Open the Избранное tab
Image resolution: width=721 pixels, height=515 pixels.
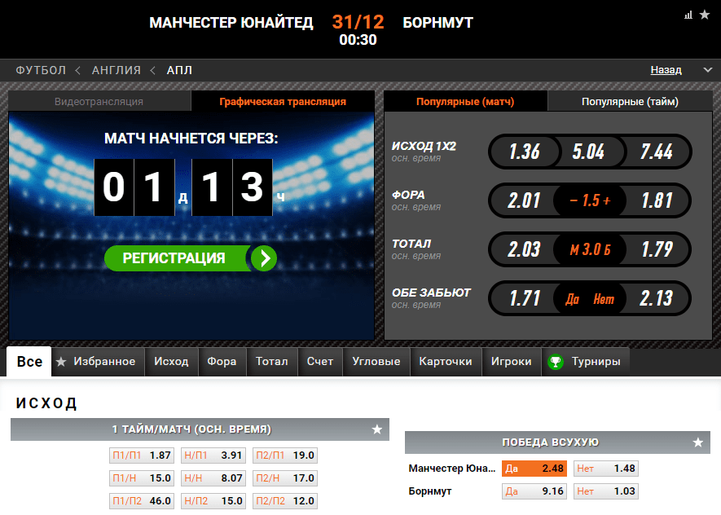pyautogui.click(x=98, y=362)
